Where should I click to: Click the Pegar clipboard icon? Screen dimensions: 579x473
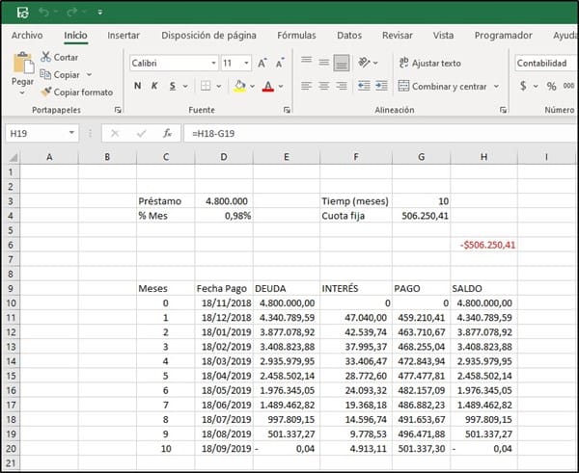point(22,64)
